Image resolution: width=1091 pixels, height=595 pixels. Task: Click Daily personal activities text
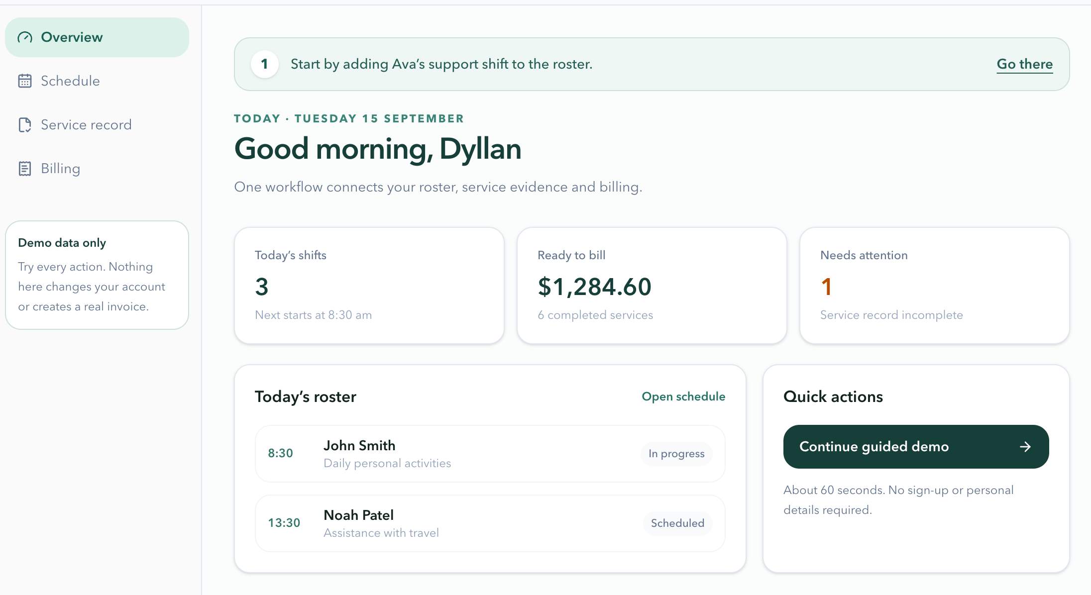pos(387,463)
